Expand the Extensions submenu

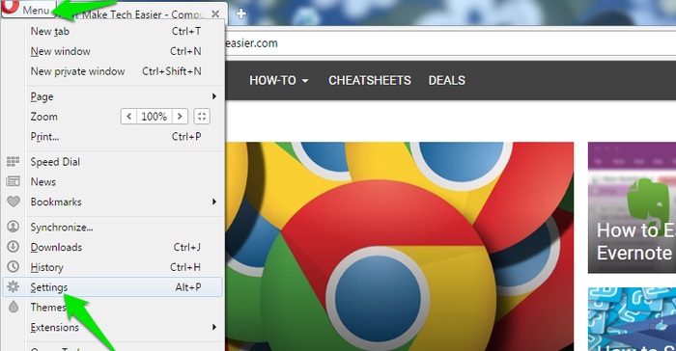125,327
